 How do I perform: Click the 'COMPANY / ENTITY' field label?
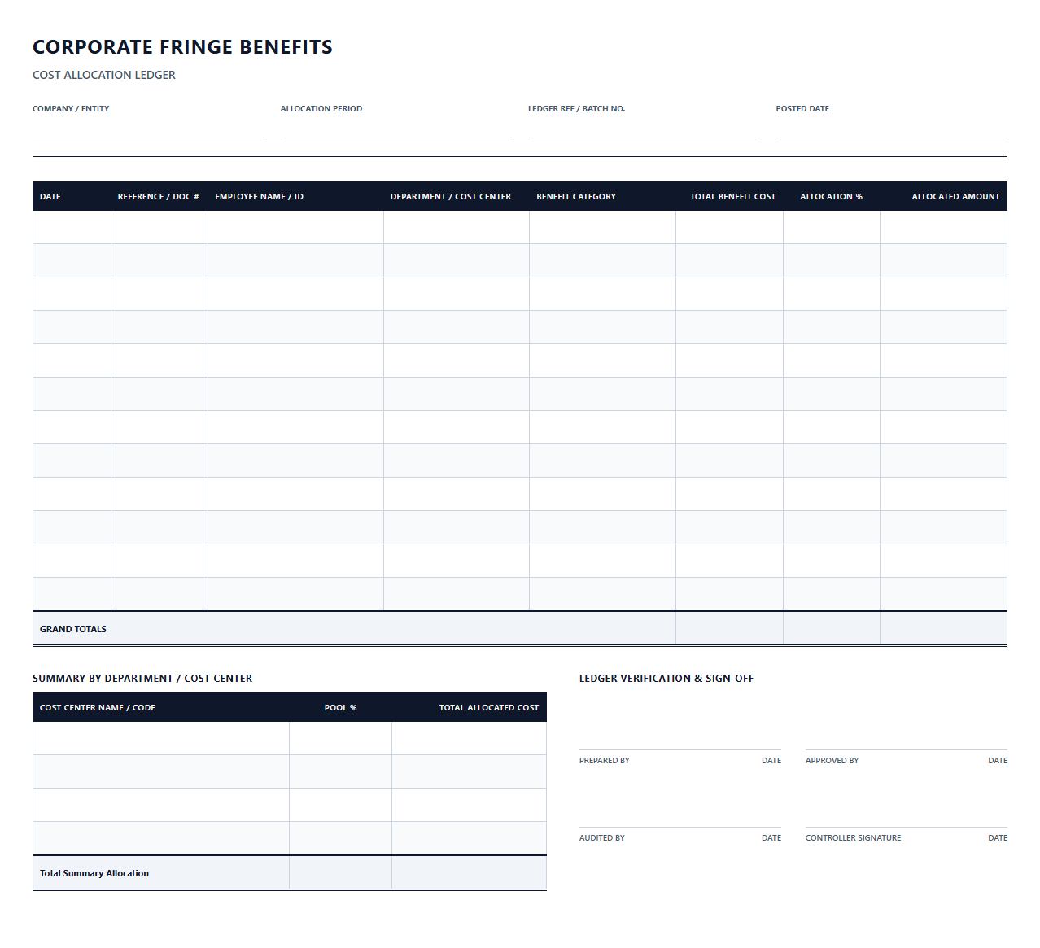pos(71,108)
